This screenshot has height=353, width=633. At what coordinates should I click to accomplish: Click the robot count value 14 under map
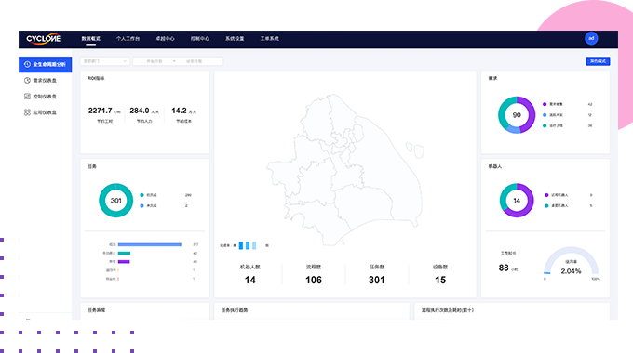tap(249, 280)
